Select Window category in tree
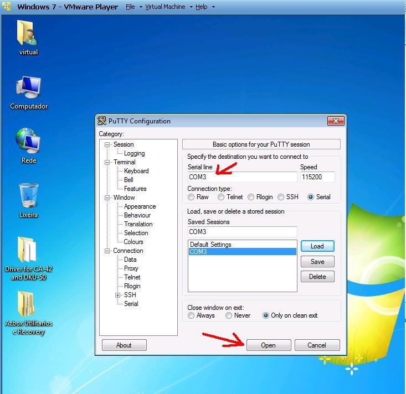The height and width of the screenshot is (394, 406). coord(124,198)
